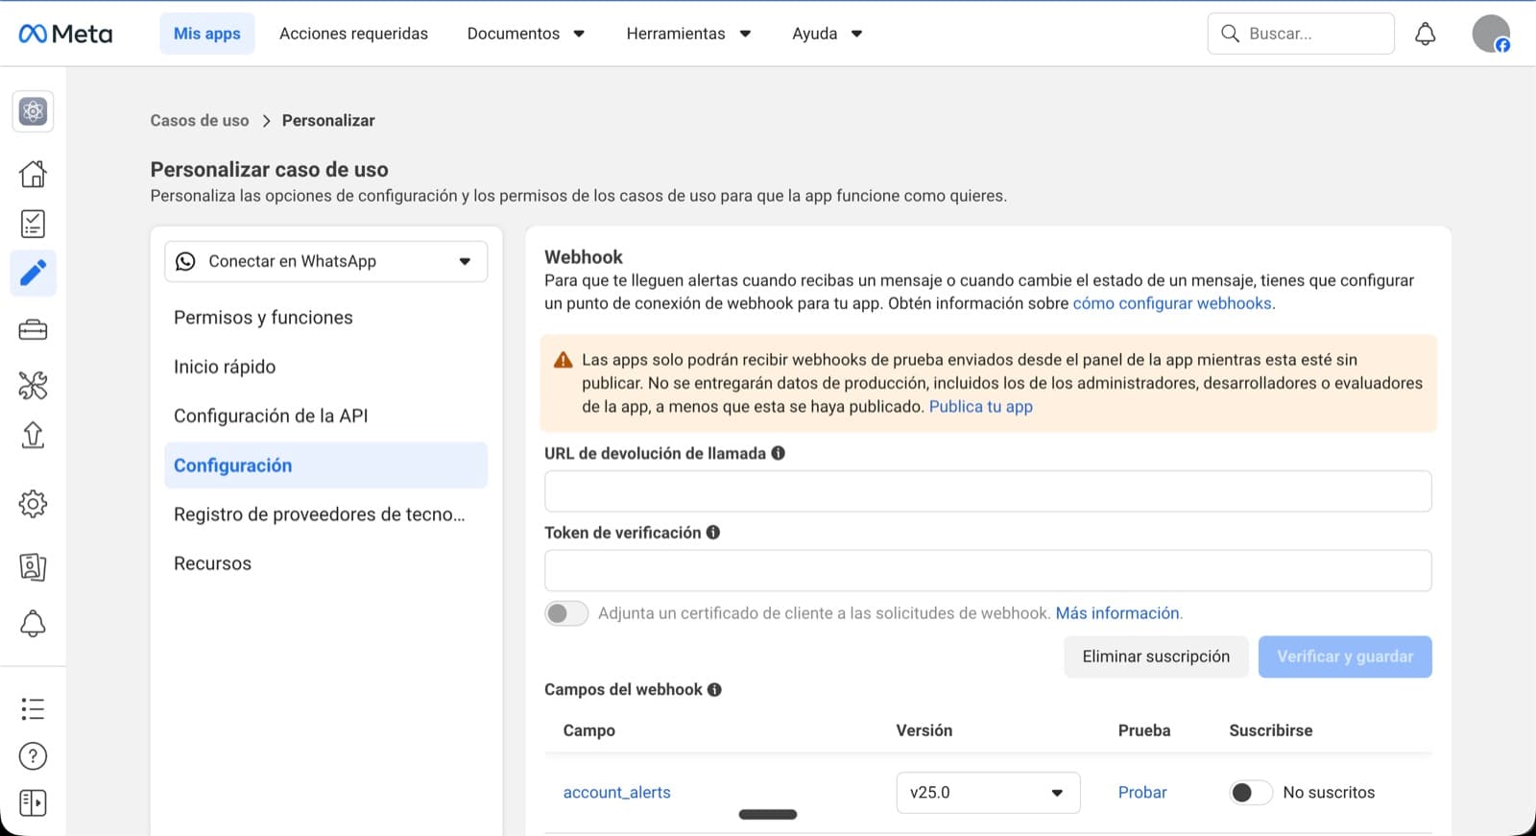Open notifications bell in top bar

pyautogui.click(x=1426, y=34)
